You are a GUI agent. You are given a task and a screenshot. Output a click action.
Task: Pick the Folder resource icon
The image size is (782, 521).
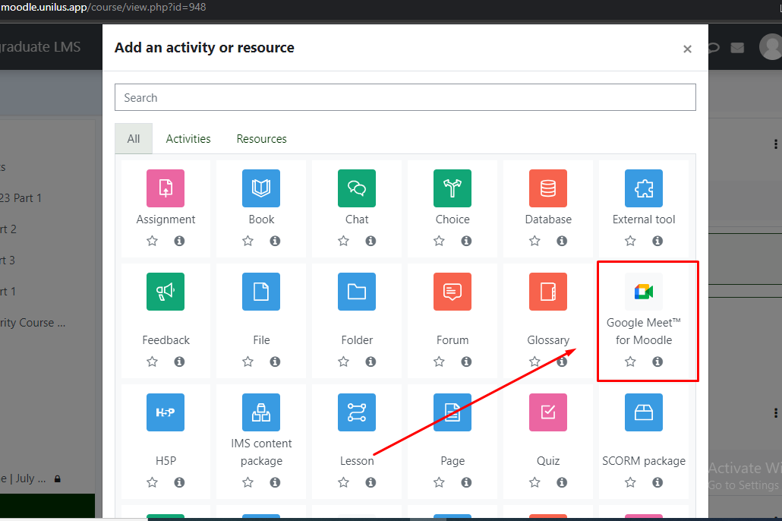pyautogui.click(x=357, y=292)
